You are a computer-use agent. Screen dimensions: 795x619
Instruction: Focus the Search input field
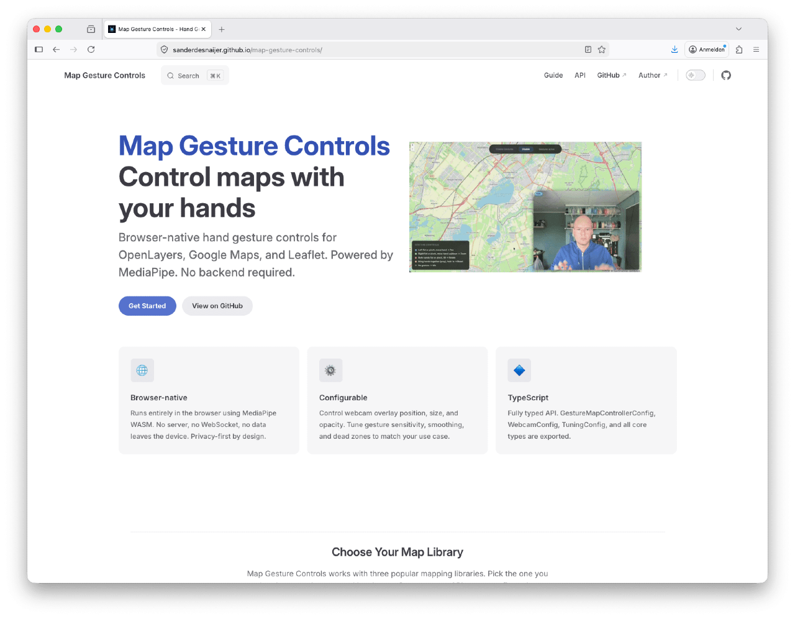click(x=195, y=76)
